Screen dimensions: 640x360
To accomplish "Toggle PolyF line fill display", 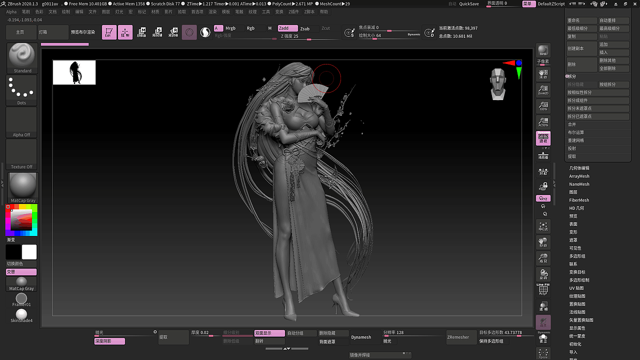I will coord(543,290).
